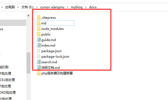Select the .vitepress file name
Screen dimensions: 168x100
[48, 18]
